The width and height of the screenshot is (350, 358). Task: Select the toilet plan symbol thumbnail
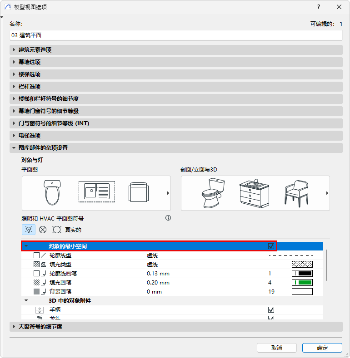click(52, 192)
